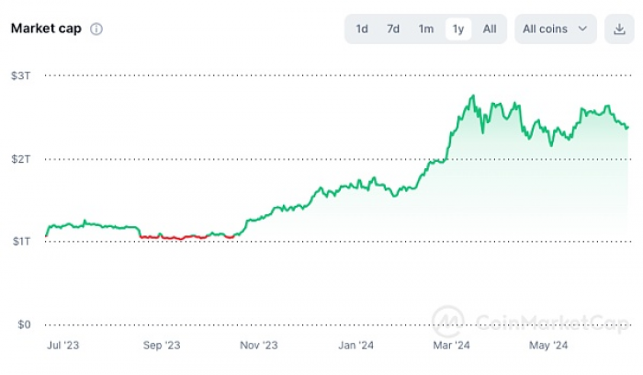The width and height of the screenshot is (643, 375).
Task: Click the Jul '23 axis label
Action: [x=62, y=345]
